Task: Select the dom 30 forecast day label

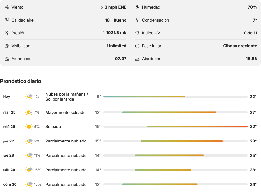Action: pyautogui.click(x=10, y=184)
